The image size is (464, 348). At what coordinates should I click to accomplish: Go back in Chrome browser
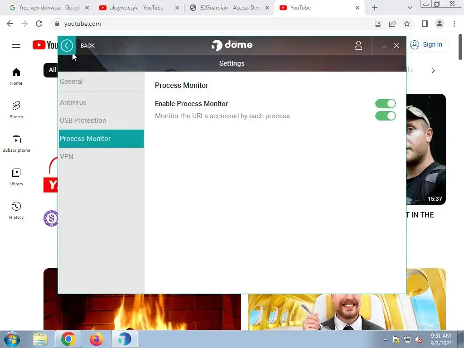(10, 24)
